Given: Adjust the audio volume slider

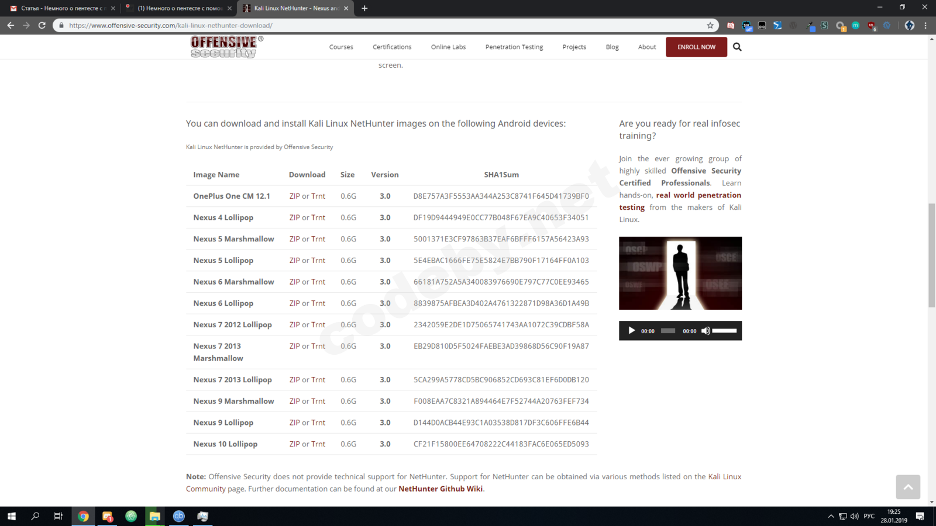Looking at the screenshot, I should 725,331.
